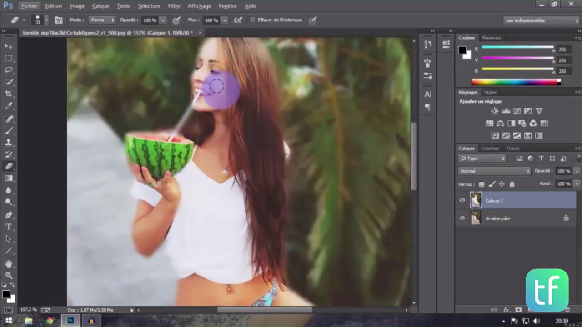This screenshot has width=582, height=327.
Task: Switch to the Tracés tab
Action: point(512,149)
